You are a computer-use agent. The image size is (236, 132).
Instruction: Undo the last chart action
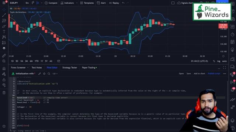click(x=123, y=3)
